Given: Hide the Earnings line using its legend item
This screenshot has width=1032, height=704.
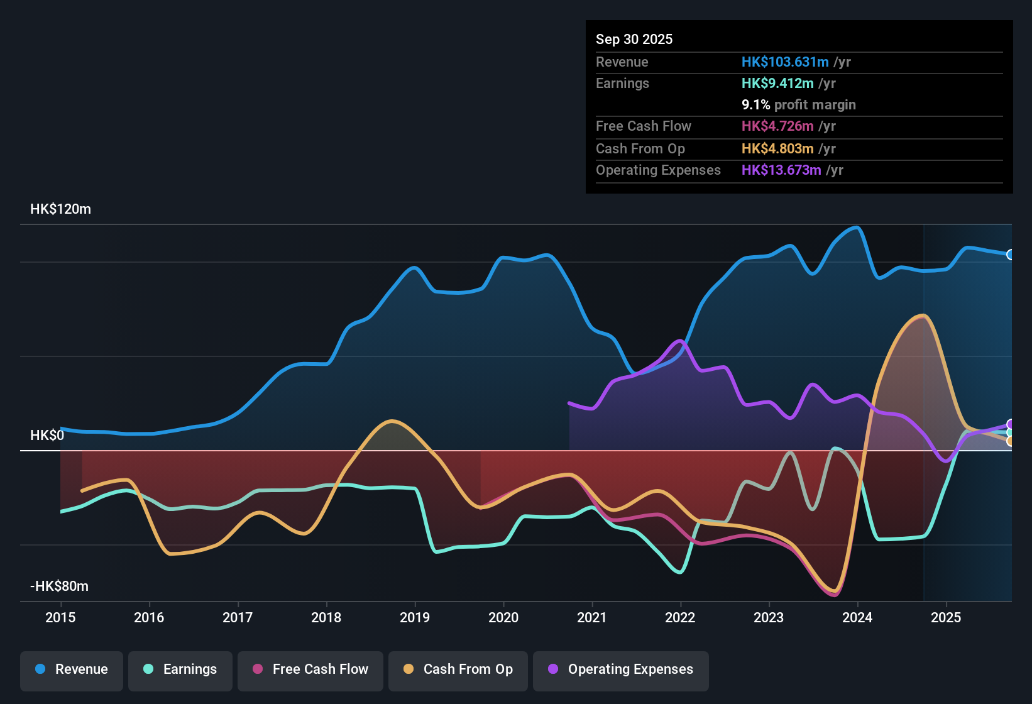Looking at the screenshot, I should coord(180,669).
